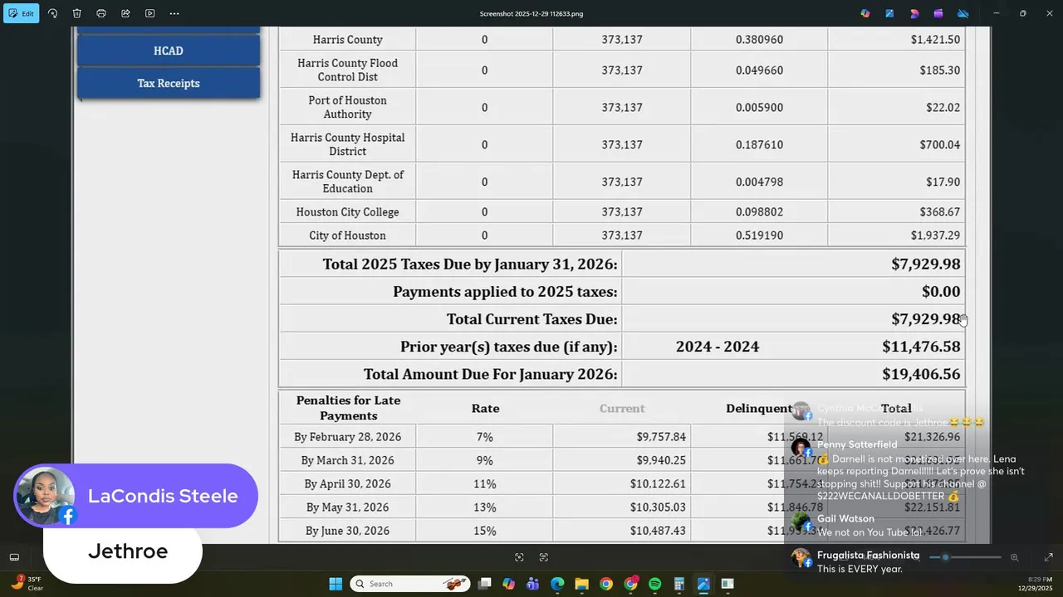Click the LaCondis Steele name banner
This screenshot has height=597, width=1063.
(136, 496)
